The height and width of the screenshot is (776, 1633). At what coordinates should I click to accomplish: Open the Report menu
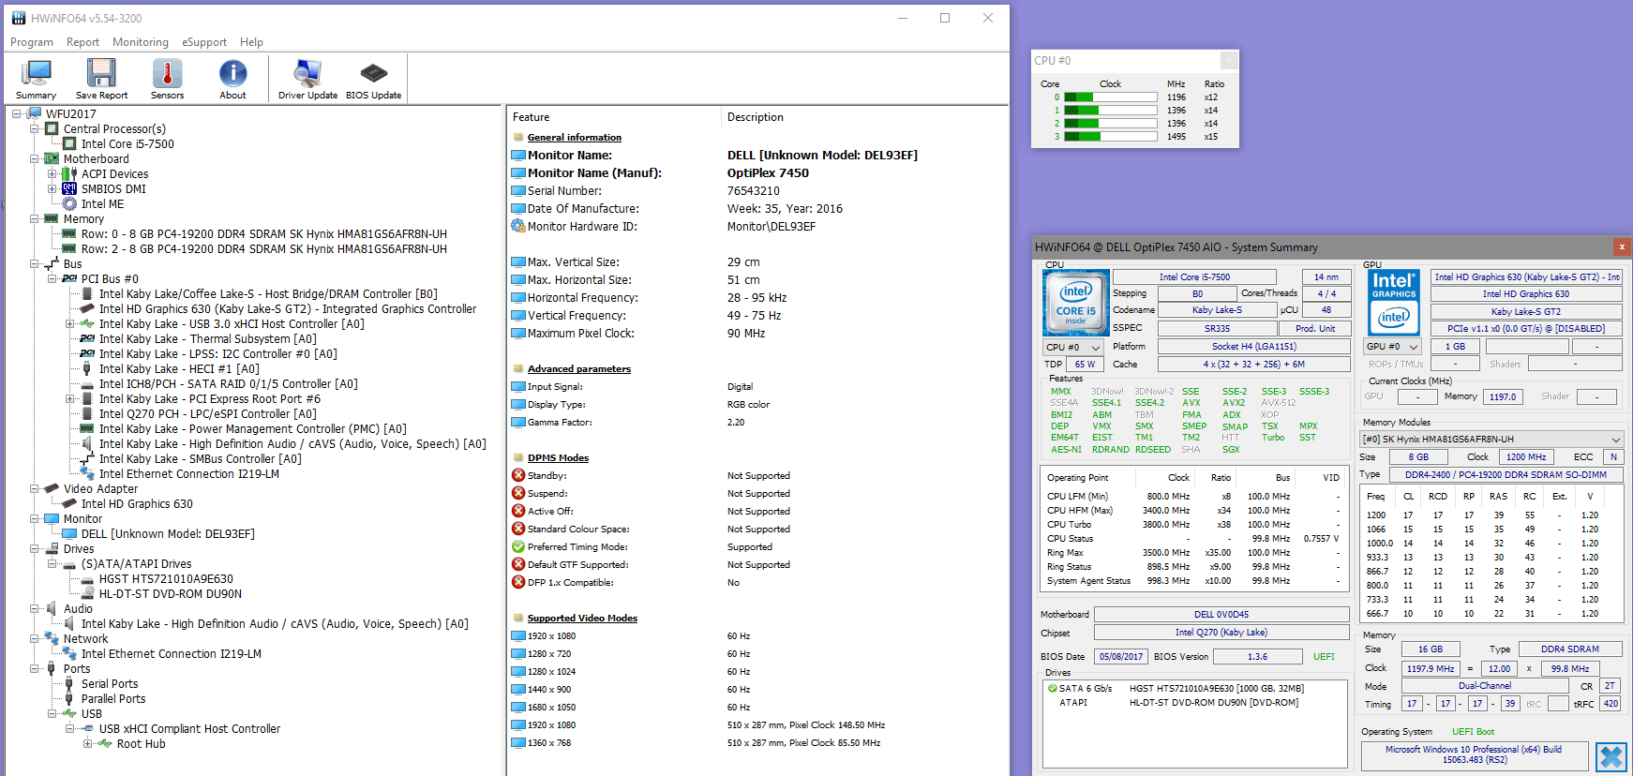[82, 42]
